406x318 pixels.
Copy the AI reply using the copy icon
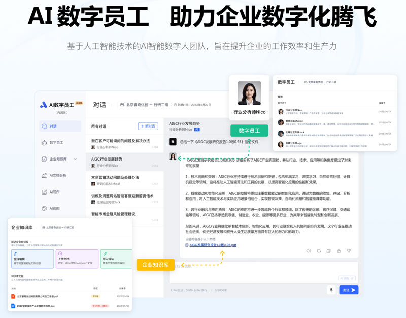329,251
